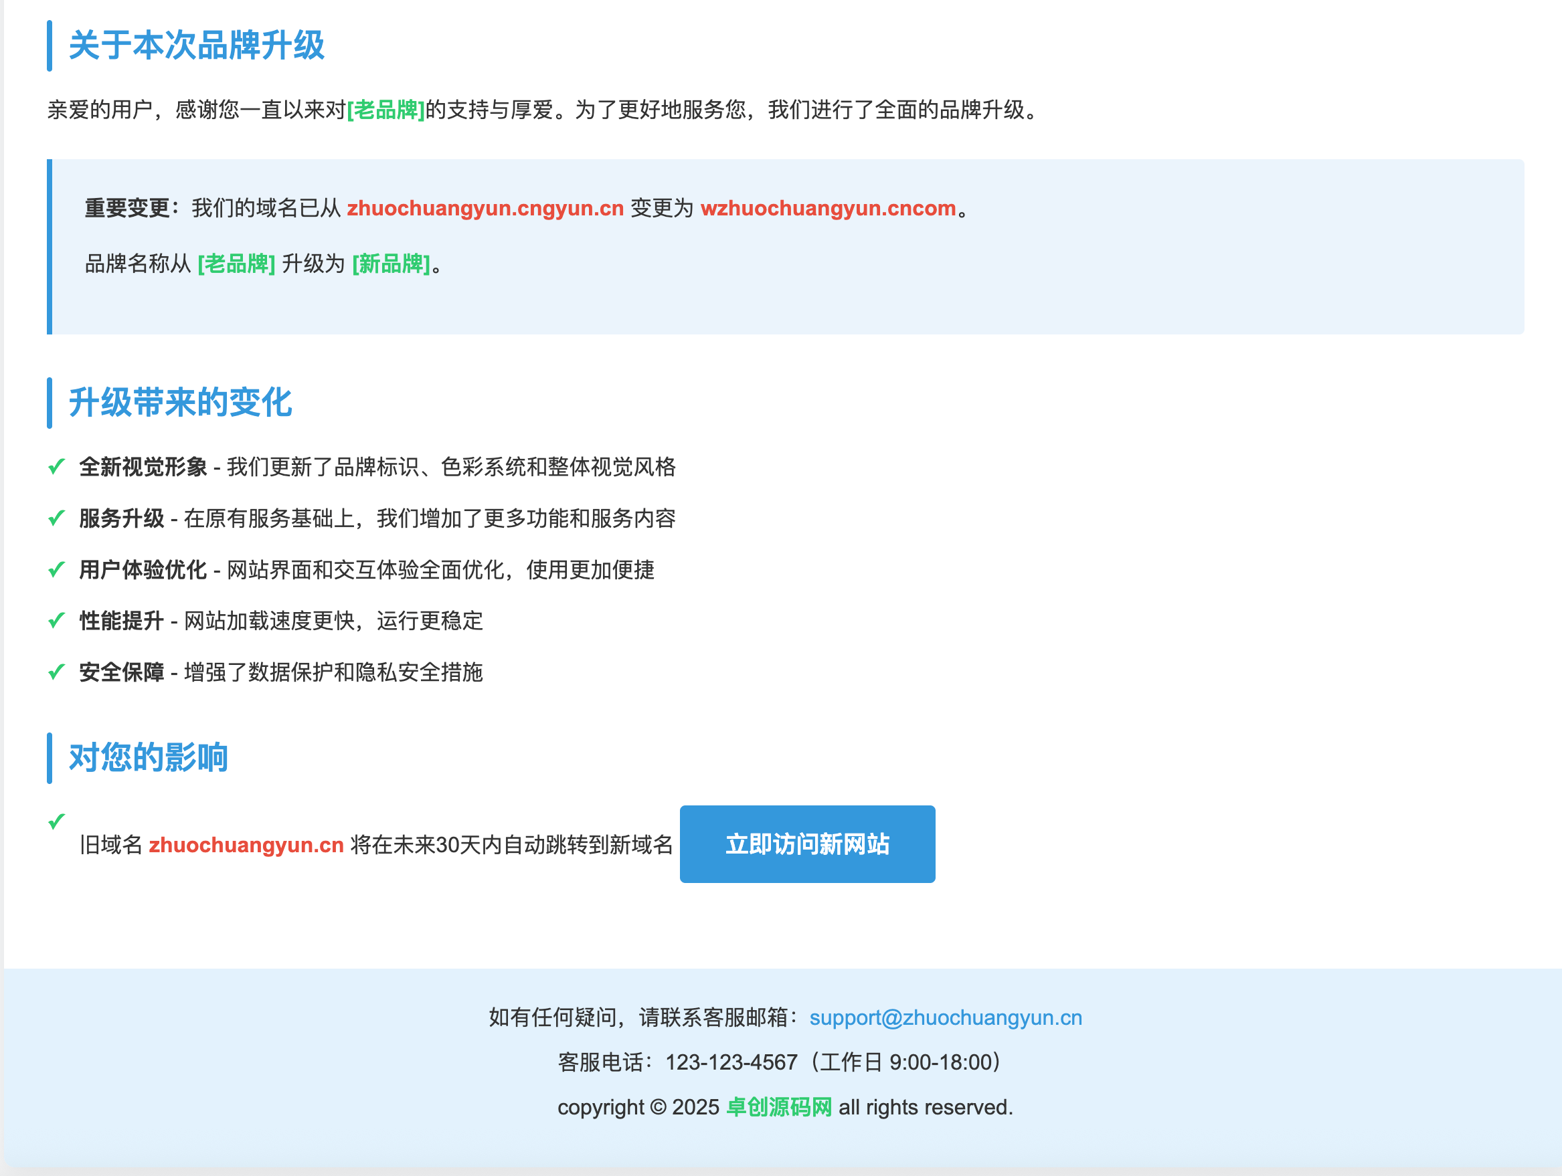
Task: Click the blue accent bar beside 升级带来的变化
Action: pyautogui.click(x=50, y=403)
